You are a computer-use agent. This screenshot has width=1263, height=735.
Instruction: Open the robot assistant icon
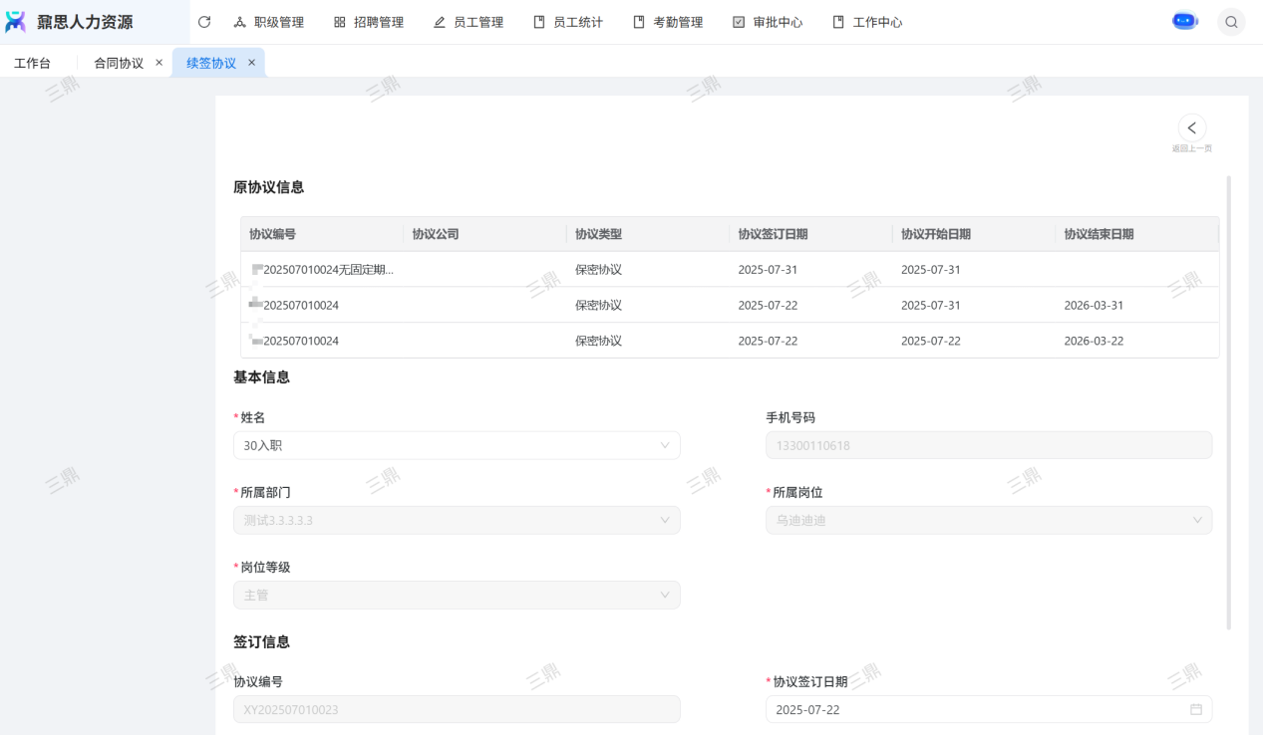point(1184,21)
